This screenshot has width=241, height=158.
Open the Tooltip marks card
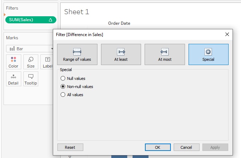coord(31,79)
